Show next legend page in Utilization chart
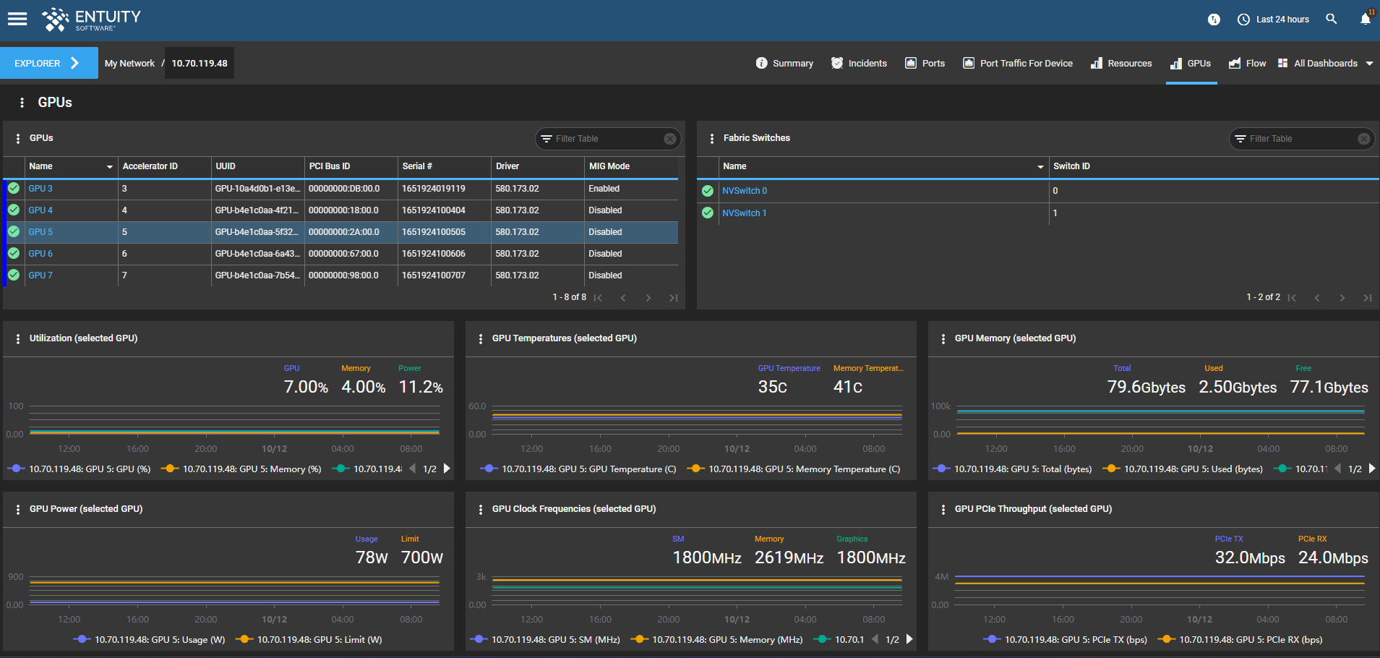Viewport: 1380px width, 658px height. (x=447, y=469)
